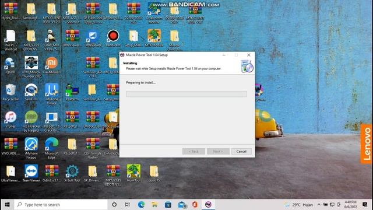Open RB Soft 1.6 Crack shortcut
Image resolution: width=373 pixels, height=210 pixels.
52,121
